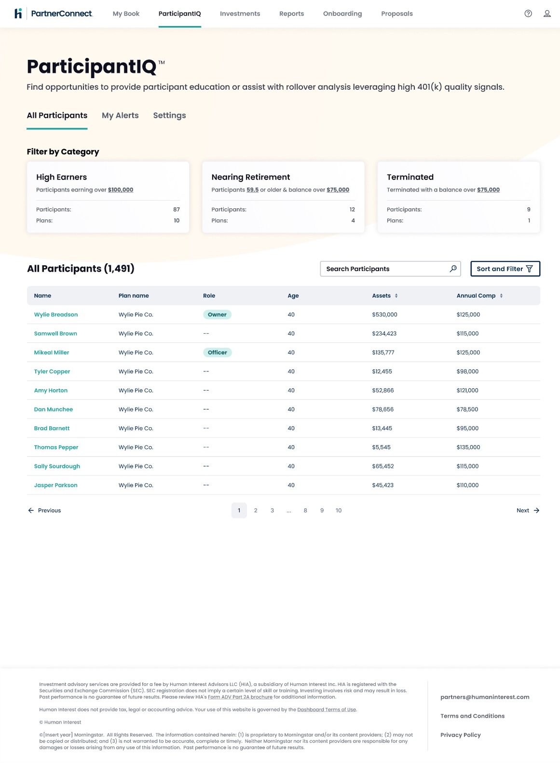
Task: Open the help question mark icon
Action: (528, 14)
